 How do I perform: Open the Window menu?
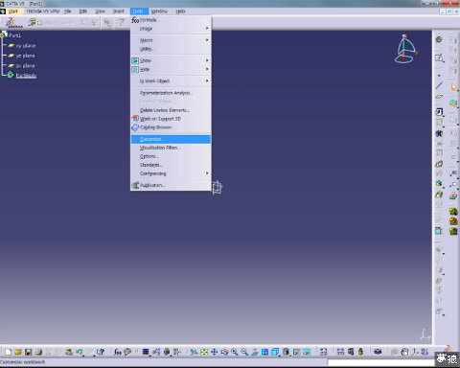pos(159,11)
